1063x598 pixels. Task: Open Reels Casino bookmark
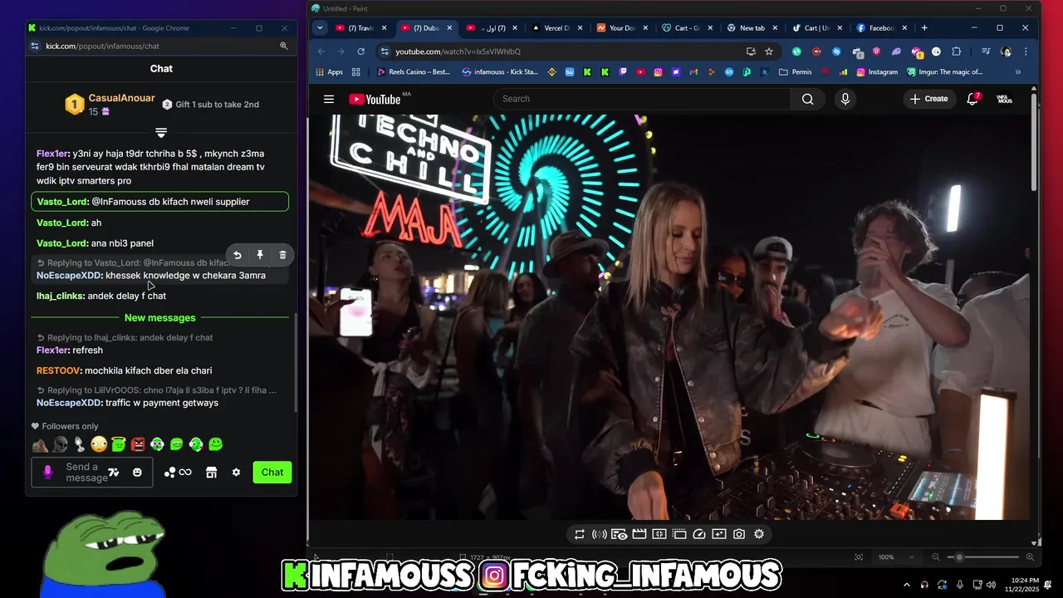pyautogui.click(x=414, y=72)
